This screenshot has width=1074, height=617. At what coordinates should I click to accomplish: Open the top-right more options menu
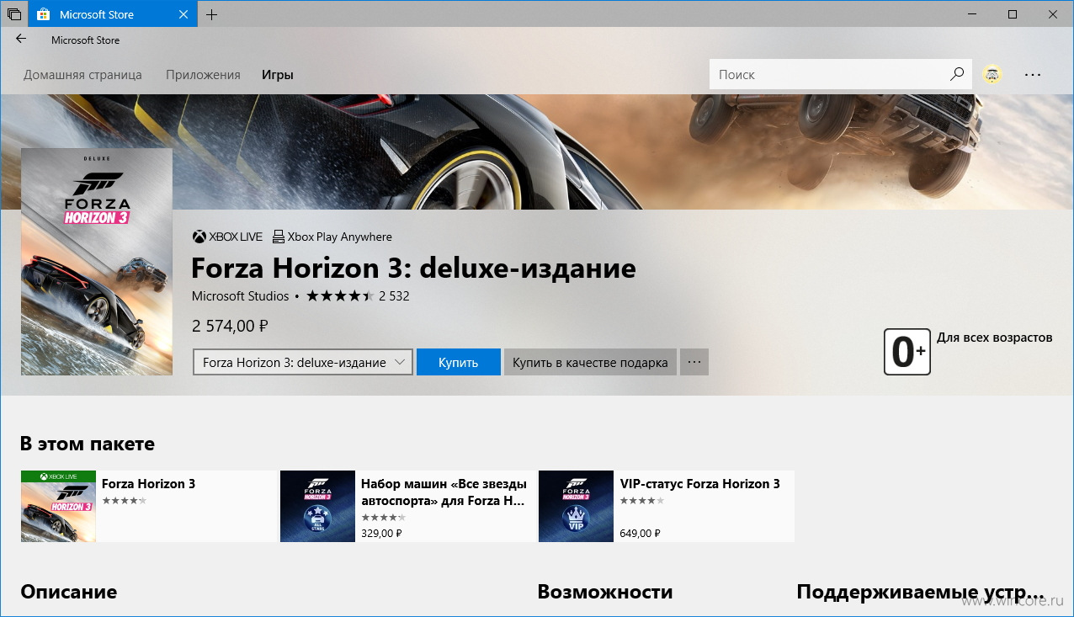click(1033, 74)
